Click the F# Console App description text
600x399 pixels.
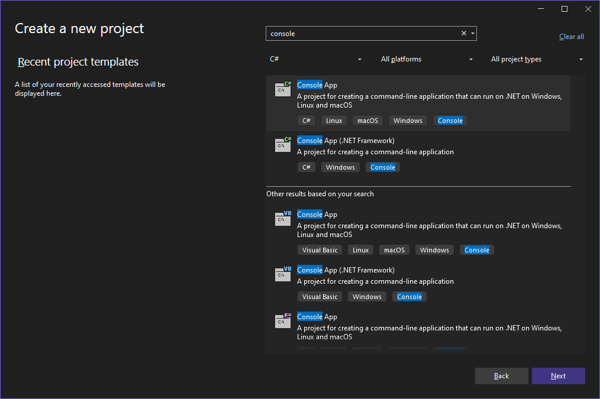(430, 332)
